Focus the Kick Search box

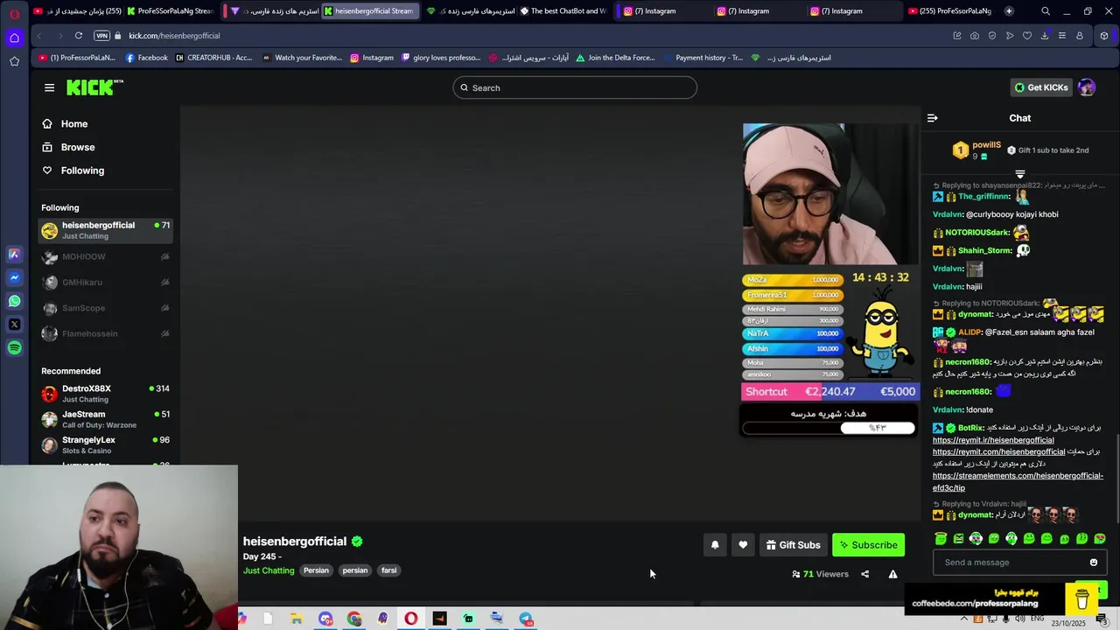point(575,87)
